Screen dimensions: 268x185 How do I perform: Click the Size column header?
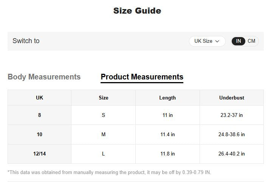[x=103, y=98]
